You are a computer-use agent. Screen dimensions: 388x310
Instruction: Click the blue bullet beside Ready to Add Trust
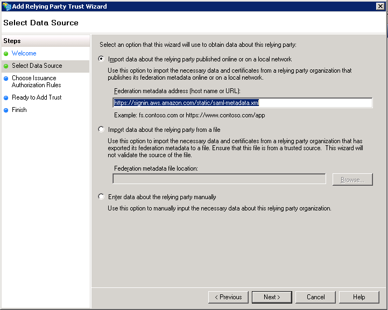6,98
